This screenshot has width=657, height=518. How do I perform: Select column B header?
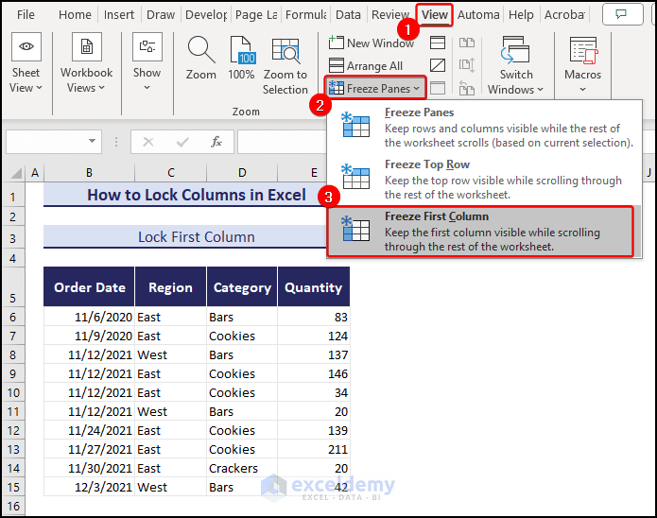tap(89, 173)
